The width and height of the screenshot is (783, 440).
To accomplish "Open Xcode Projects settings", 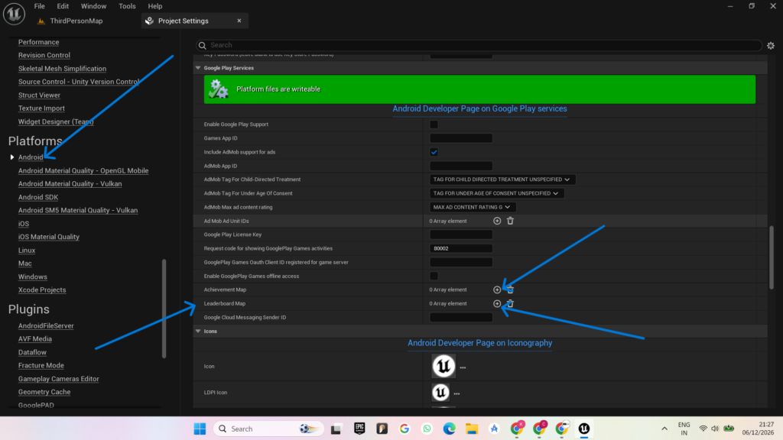I will point(42,290).
